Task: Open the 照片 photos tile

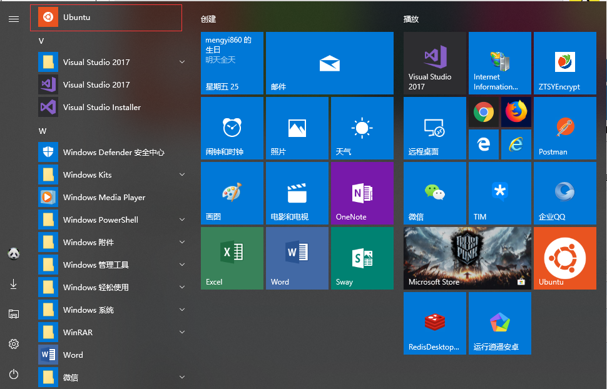Action: click(x=297, y=128)
